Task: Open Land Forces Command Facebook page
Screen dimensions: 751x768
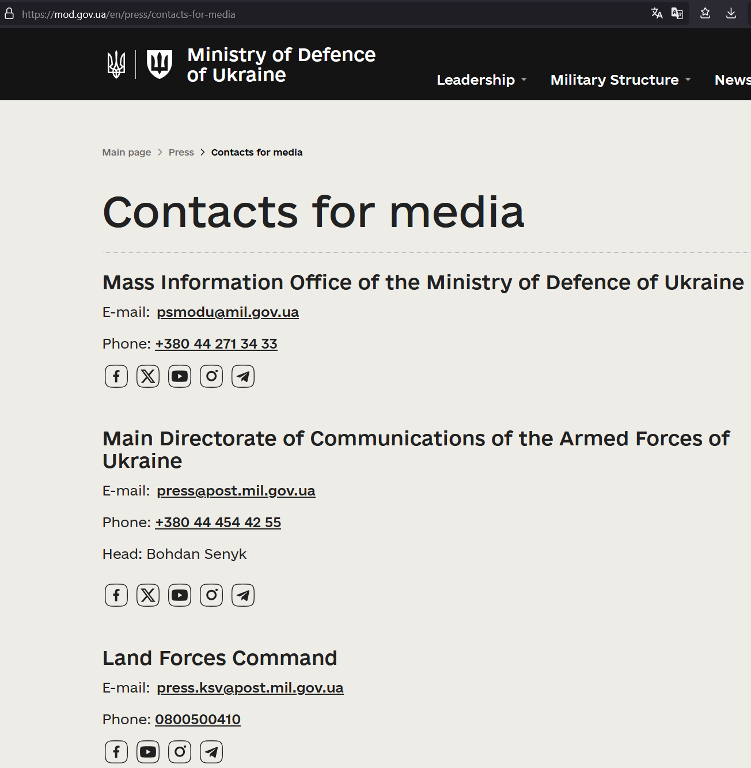Action: coord(116,752)
